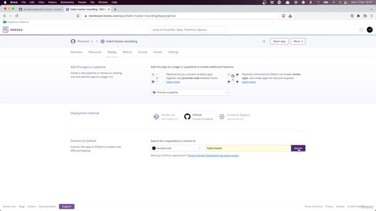Viewport: 376px width, 211px height.
Task: Open the Careers footer link
Action: (x=32, y=206)
